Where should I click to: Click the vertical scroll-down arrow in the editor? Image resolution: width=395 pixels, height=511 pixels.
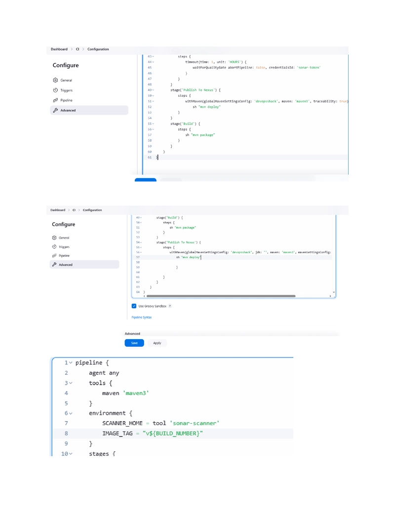334,292
